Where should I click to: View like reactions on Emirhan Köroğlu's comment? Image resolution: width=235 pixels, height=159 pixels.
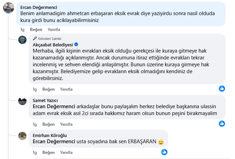pos(164,152)
